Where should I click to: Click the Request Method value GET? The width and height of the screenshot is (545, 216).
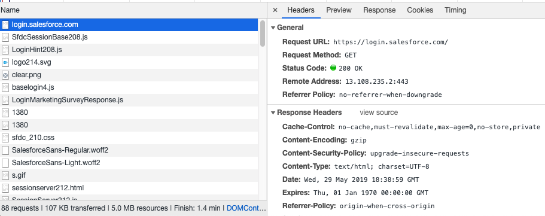pyautogui.click(x=351, y=55)
